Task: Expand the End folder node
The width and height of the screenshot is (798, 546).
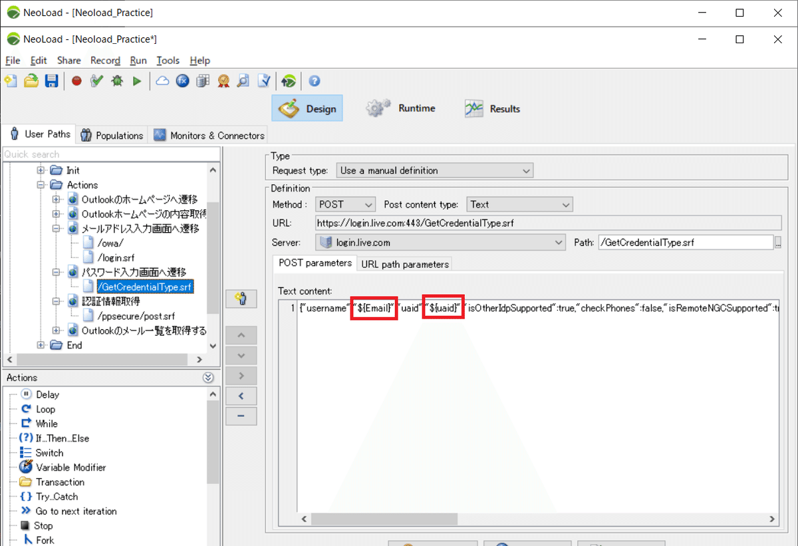Action: coord(41,345)
